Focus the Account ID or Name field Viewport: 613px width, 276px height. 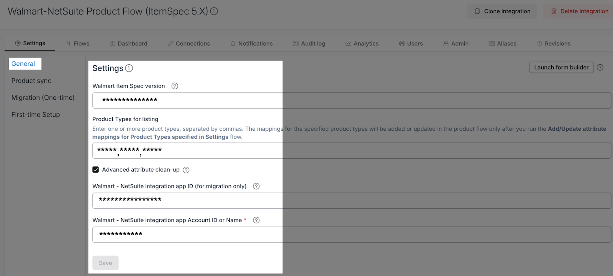[352, 235]
